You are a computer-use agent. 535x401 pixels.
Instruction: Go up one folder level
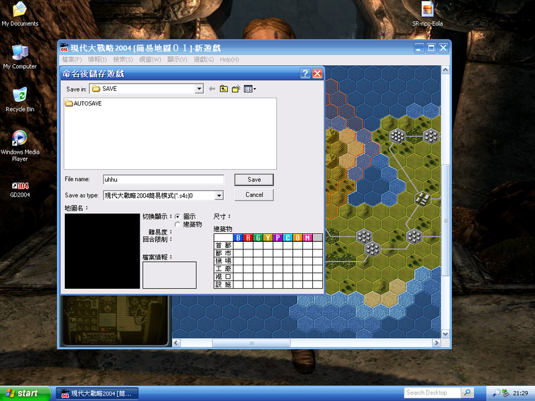(224, 89)
